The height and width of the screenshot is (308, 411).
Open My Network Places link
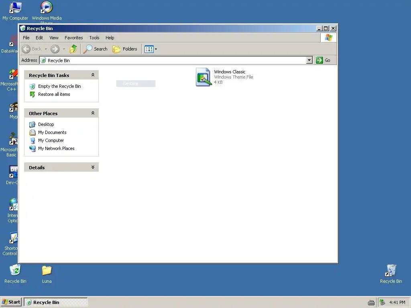[56, 148]
